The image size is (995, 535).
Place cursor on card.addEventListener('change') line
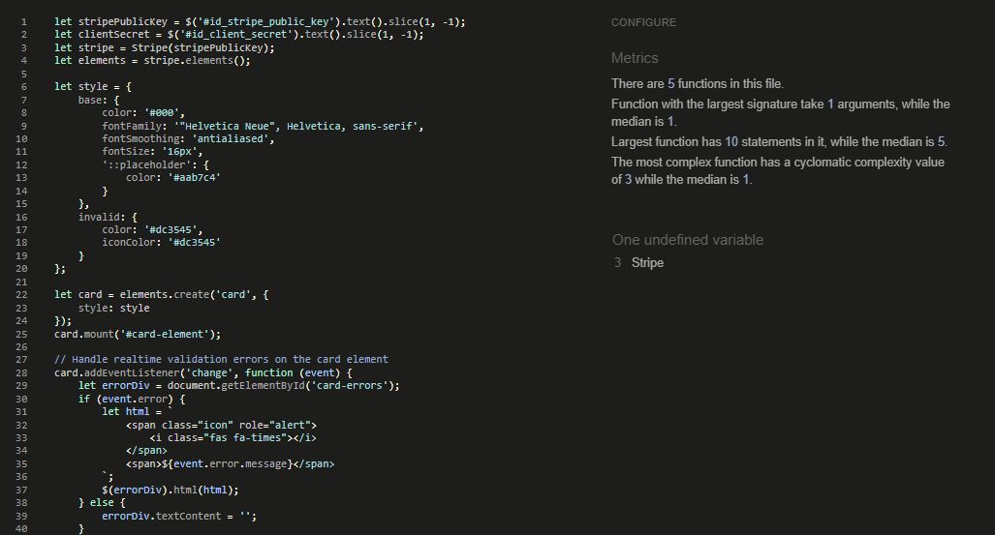coord(203,372)
